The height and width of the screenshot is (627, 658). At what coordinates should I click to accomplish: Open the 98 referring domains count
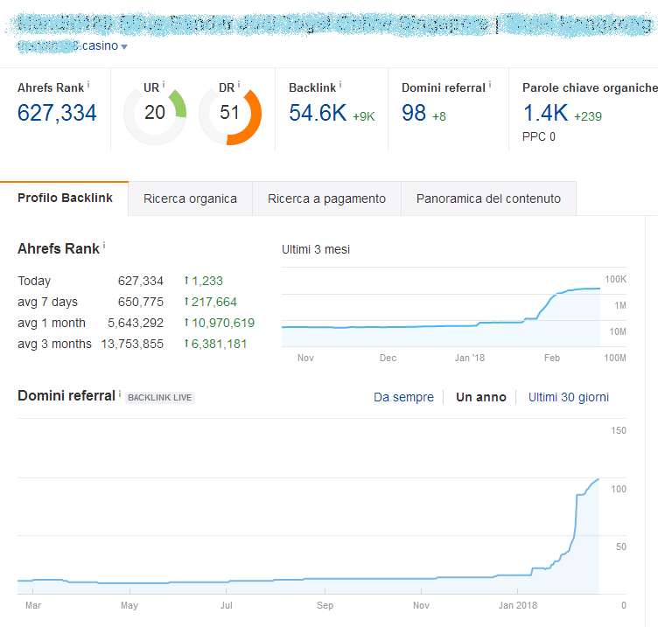[414, 113]
